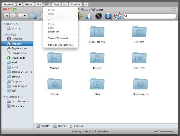Open the Public folder

(x=54, y=84)
